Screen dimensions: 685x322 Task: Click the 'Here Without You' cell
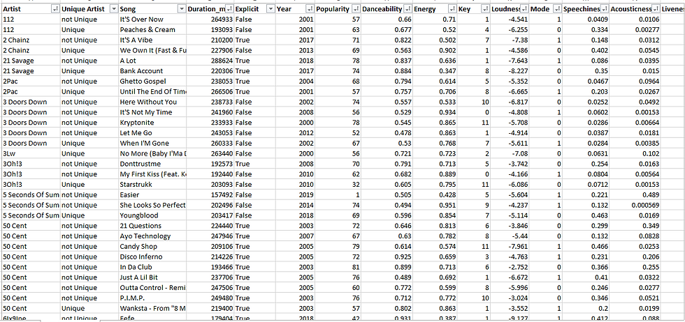coord(152,102)
